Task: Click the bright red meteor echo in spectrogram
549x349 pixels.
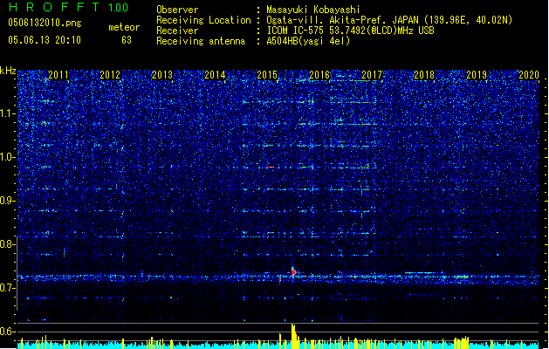Action: point(294,272)
